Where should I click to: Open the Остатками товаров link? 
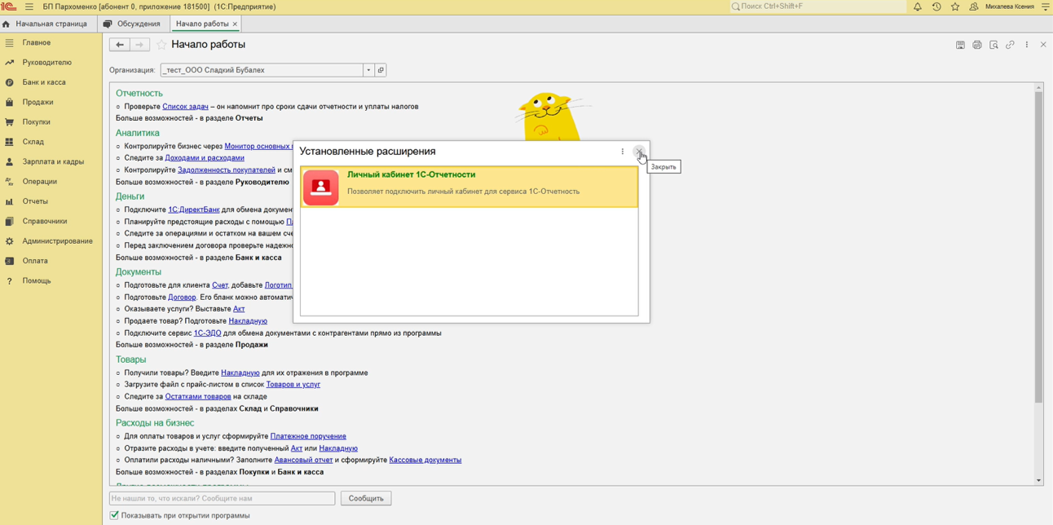point(198,397)
